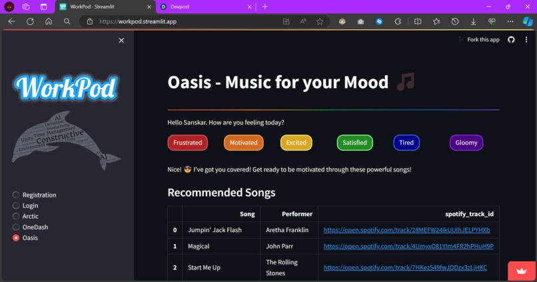Viewport: 537px width, 282px height.
Task: Close the Devpost tab
Action: click(249, 7)
